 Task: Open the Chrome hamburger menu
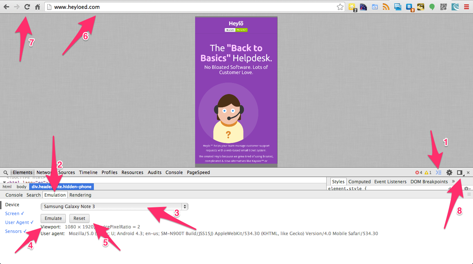click(x=466, y=7)
